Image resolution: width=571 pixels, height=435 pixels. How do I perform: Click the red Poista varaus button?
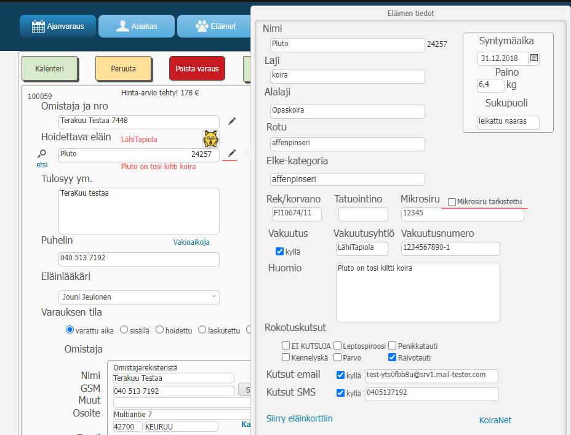(197, 68)
